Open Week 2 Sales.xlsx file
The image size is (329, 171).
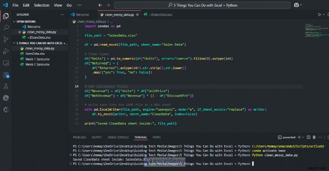pyautogui.click(x=40, y=65)
